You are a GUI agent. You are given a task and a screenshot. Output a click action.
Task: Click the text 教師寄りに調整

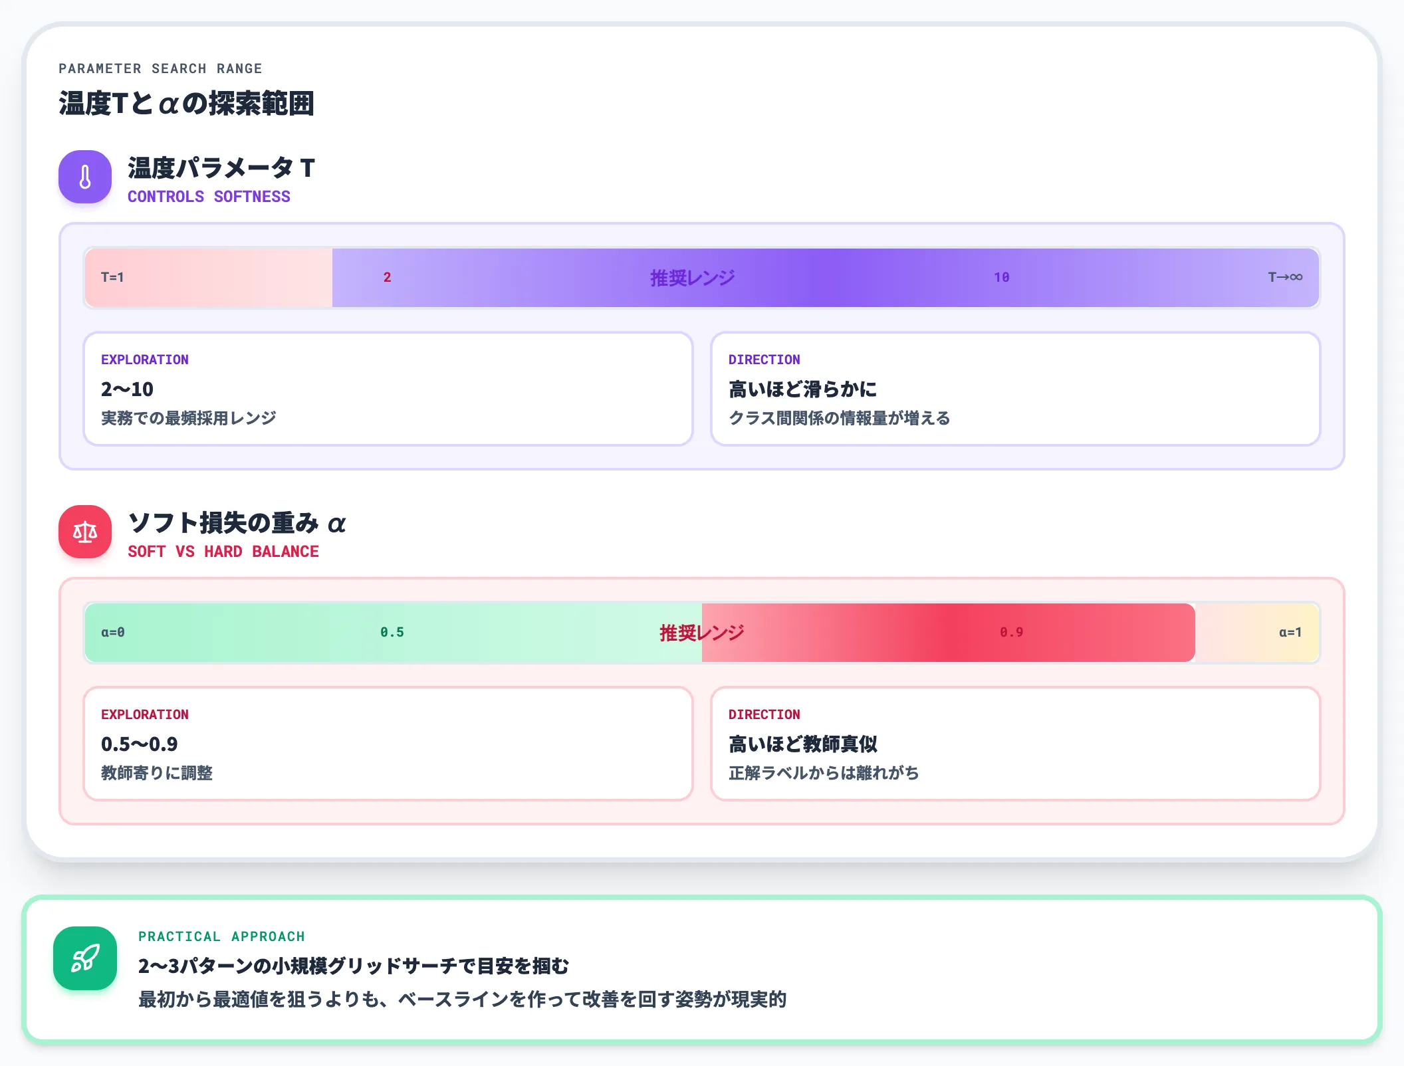[157, 773]
